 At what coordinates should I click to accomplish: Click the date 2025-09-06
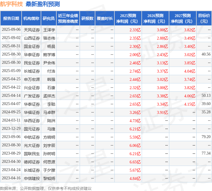(x=11, y=30)
